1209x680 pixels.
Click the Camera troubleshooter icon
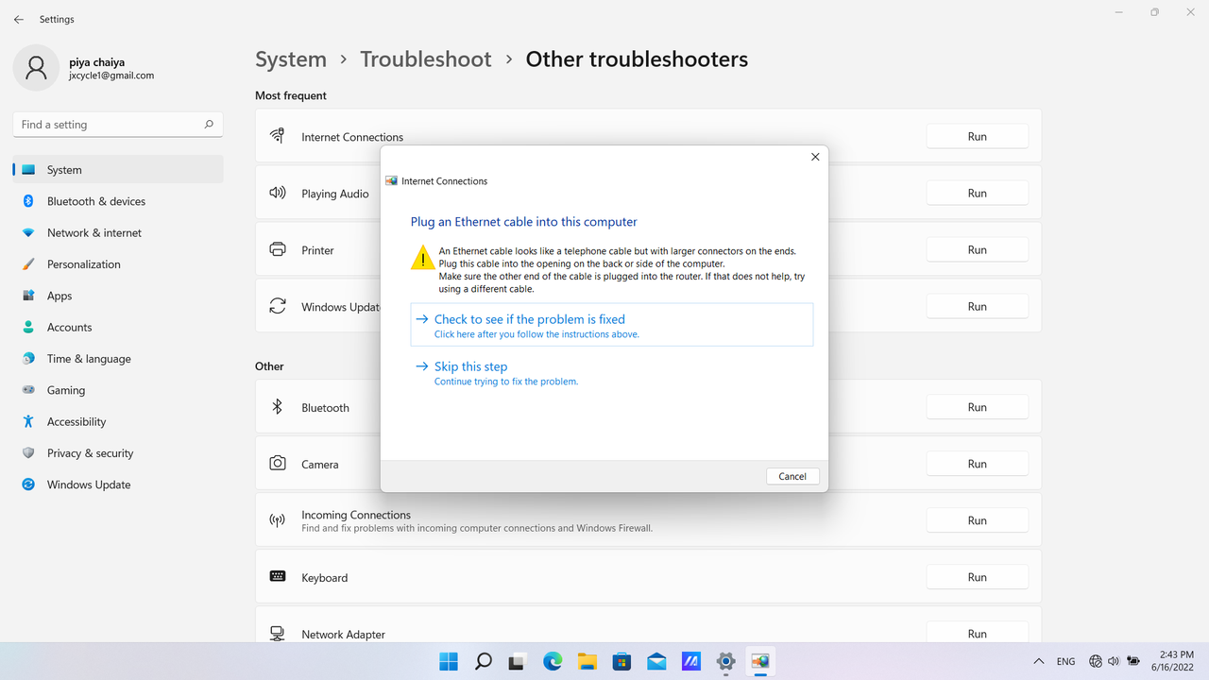[277, 463]
